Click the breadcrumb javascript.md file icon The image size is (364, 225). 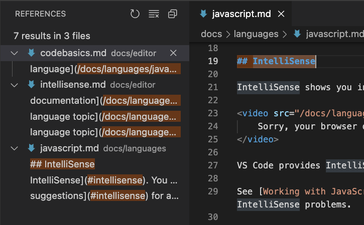297,34
